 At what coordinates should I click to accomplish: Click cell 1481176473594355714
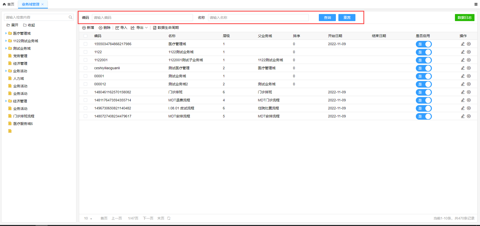point(113,100)
